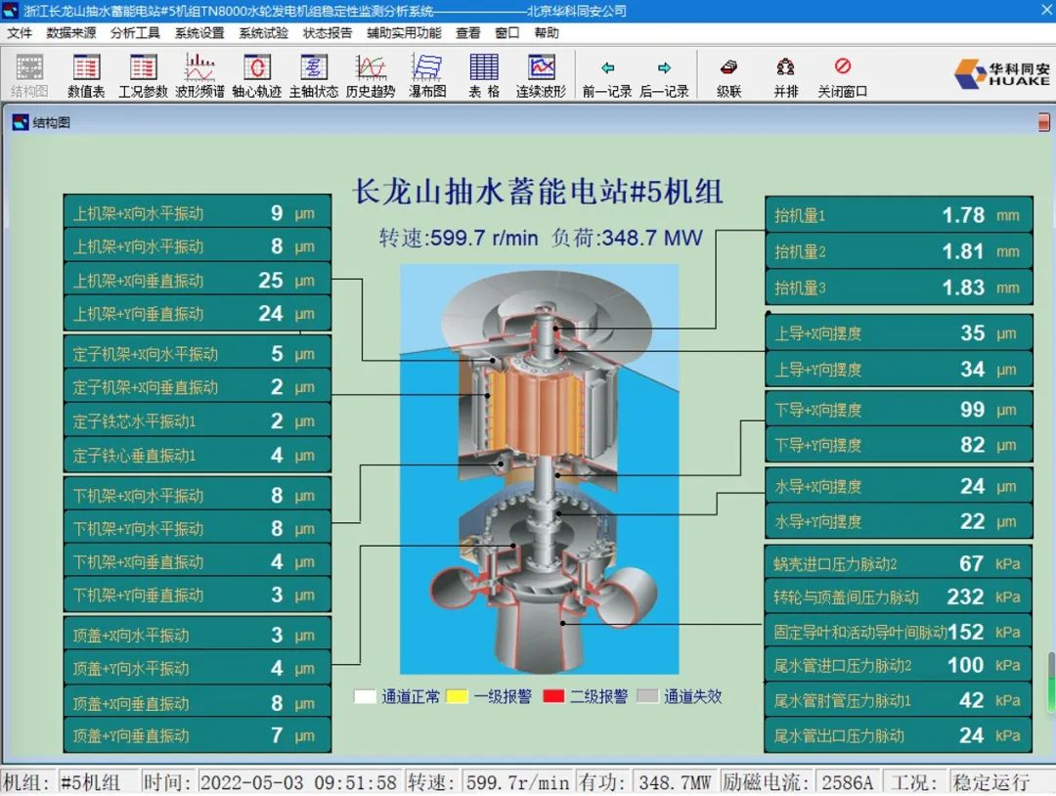
Task: Open the 数值表 toolbar icon
Action: pos(86,75)
